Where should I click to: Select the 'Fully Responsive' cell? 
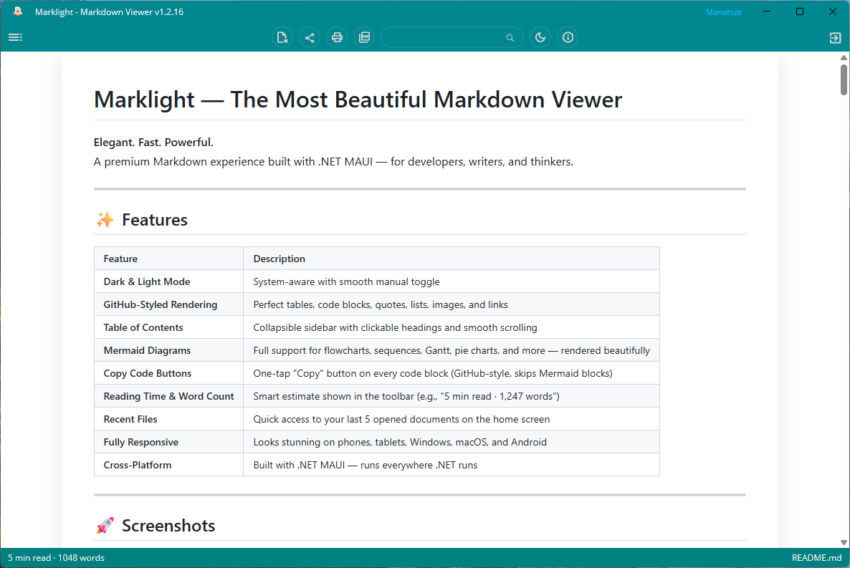(168, 442)
